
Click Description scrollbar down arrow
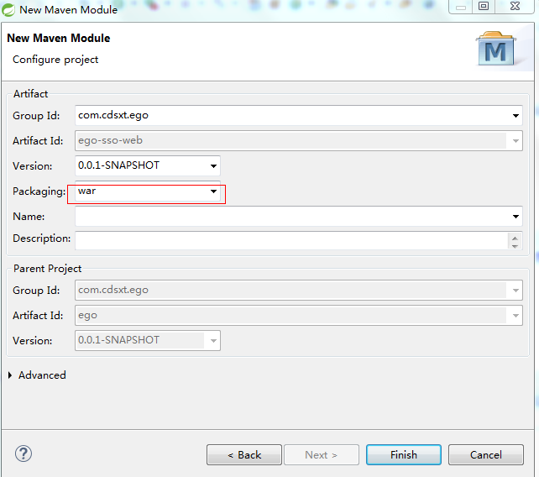(515, 245)
